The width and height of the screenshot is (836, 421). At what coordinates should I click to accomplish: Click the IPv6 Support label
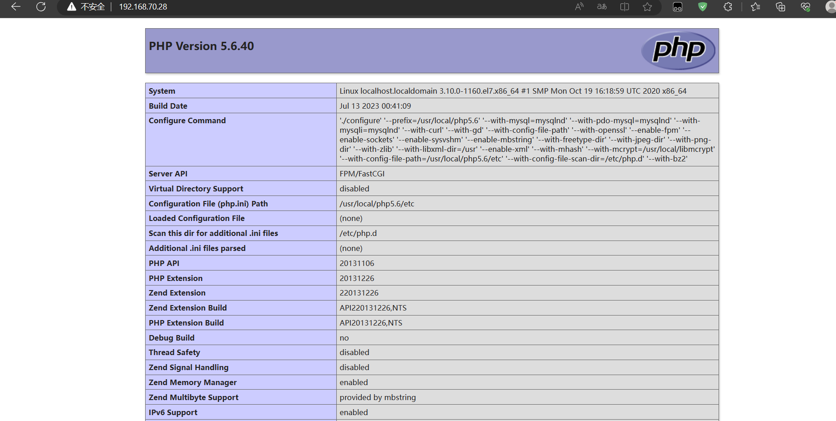pyautogui.click(x=173, y=412)
